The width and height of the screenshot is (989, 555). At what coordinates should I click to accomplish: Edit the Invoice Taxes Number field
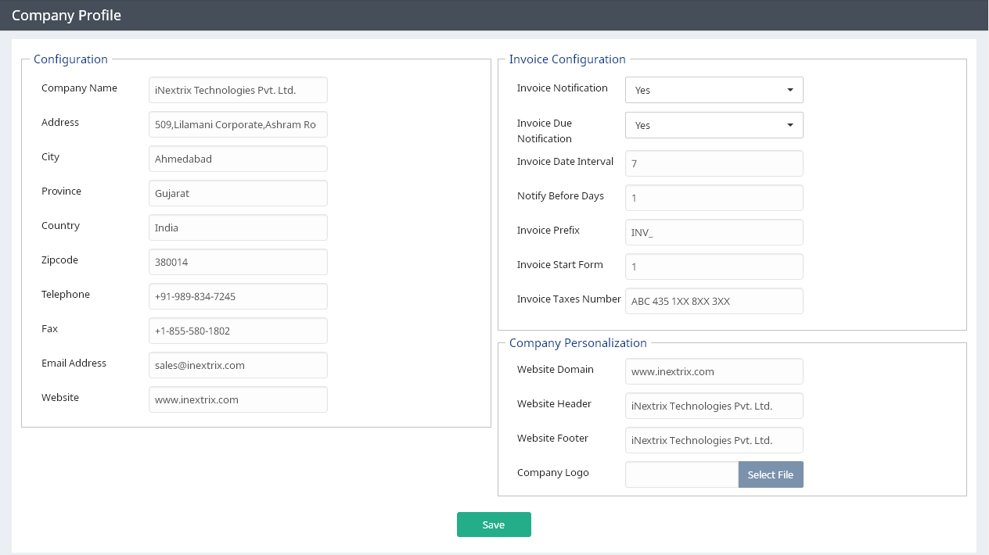(714, 301)
